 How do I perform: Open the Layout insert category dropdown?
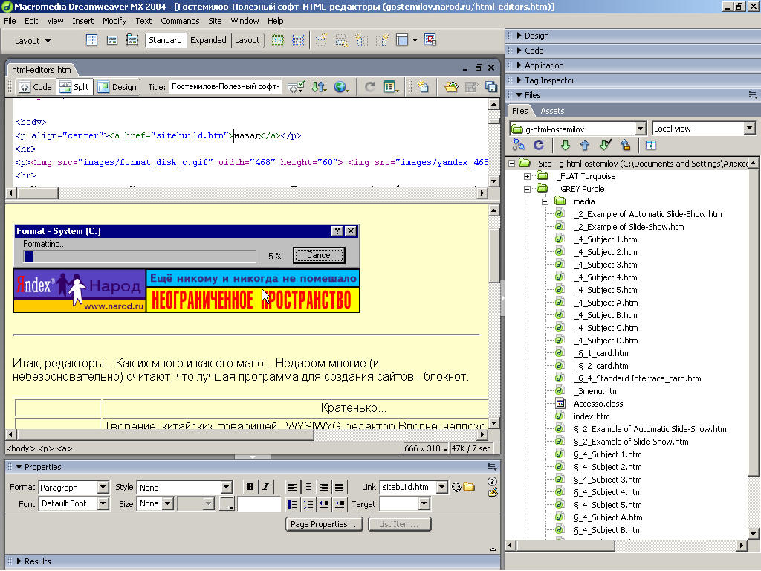(33, 41)
